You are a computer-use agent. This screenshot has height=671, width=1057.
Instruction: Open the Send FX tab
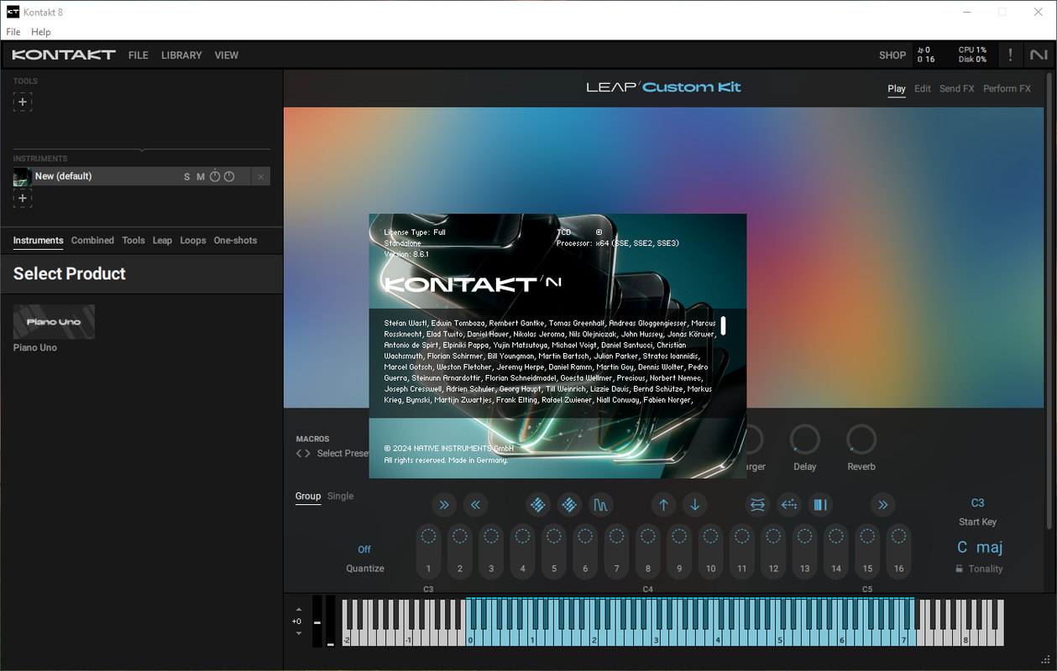[x=957, y=89]
